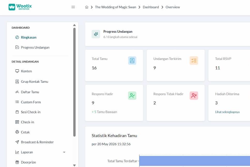Click the Daftar Tamu people icon

(17, 92)
